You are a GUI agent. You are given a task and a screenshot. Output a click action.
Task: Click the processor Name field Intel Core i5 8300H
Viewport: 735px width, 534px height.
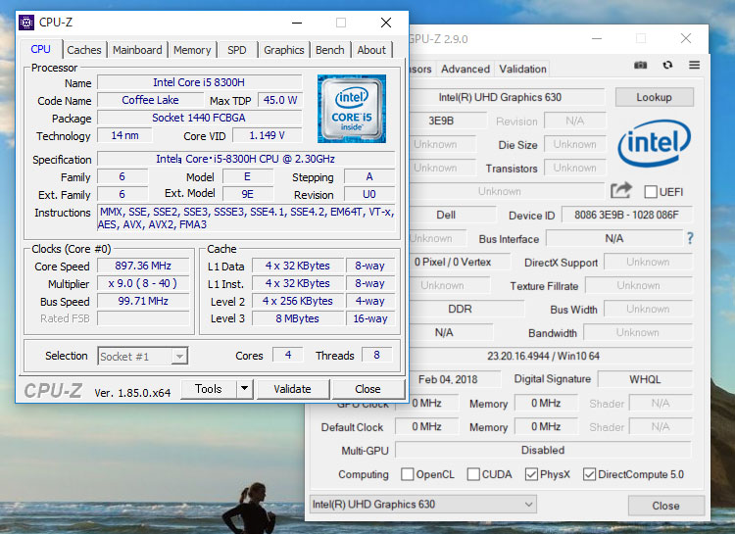coord(199,82)
